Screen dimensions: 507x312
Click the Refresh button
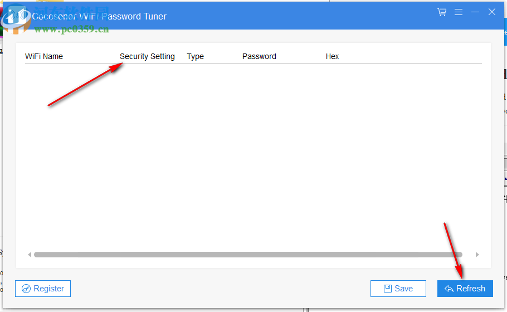click(x=465, y=289)
